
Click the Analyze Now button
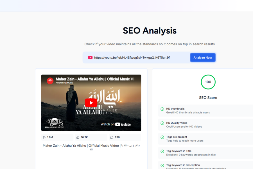[x=203, y=57]
